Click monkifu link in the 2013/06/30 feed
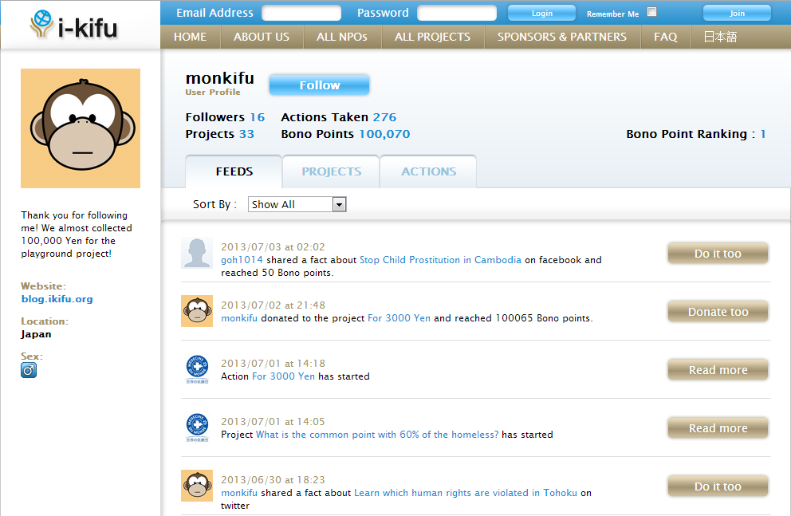The width and height of the screenshot is (791, 516). pos(239,493)
